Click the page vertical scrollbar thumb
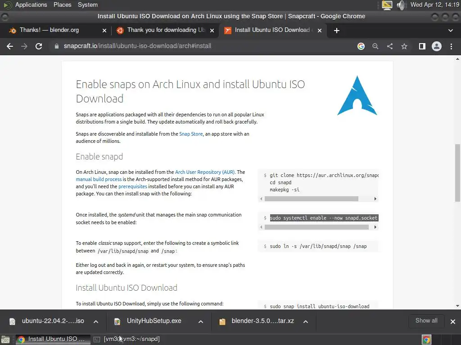The height and width of the screenshot is (345, 461). pyautogui.click(x=457, y=173)
